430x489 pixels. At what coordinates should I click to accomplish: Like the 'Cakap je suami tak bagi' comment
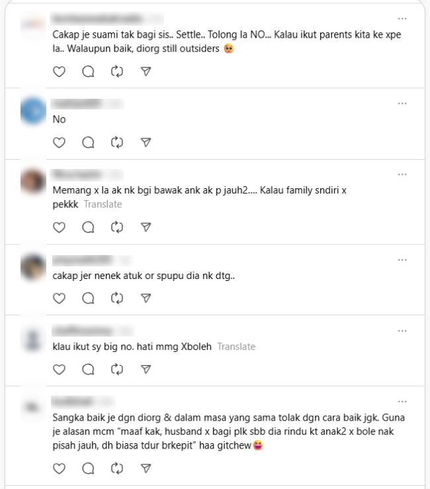(59, 72)
